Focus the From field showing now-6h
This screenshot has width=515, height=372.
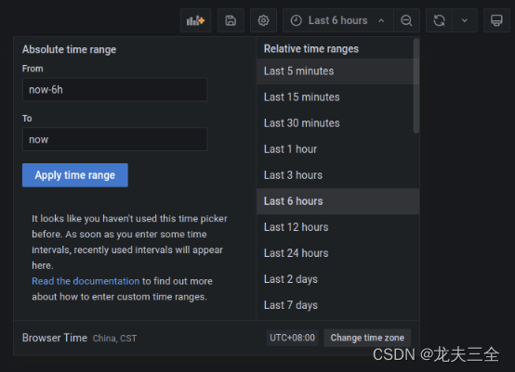click(x=114, y=90)
